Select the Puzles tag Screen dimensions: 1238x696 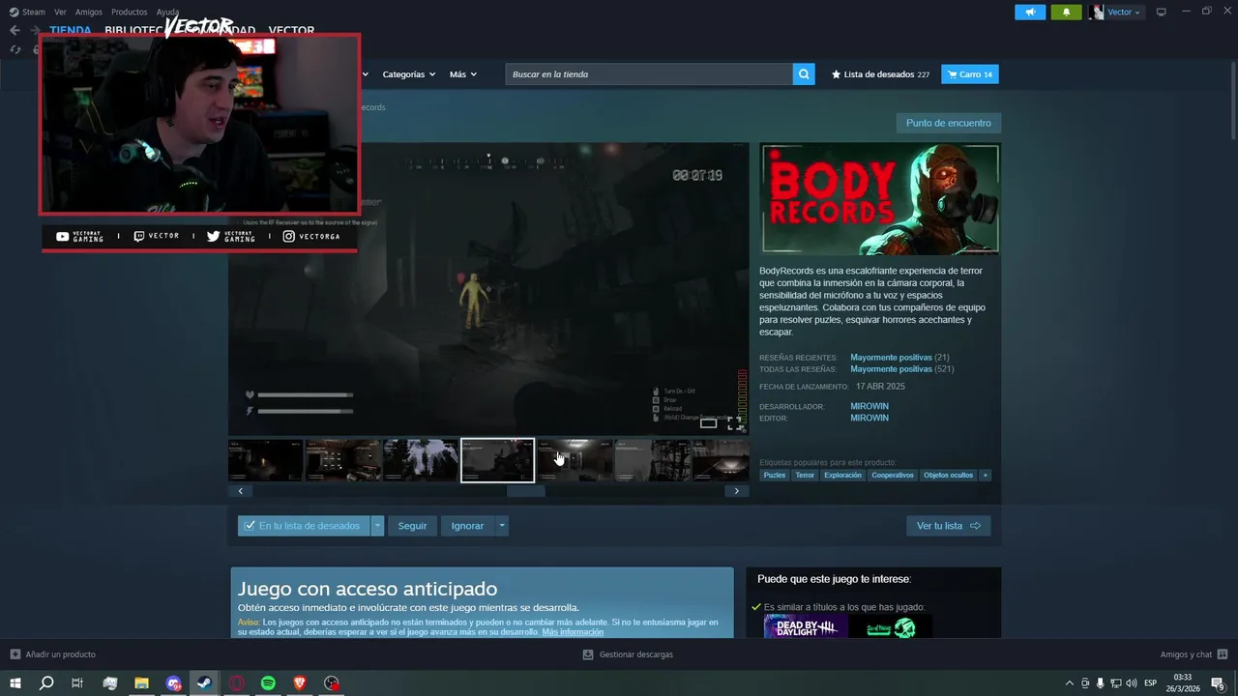775,476
